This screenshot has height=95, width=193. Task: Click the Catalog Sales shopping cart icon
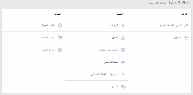coord(60,37)
